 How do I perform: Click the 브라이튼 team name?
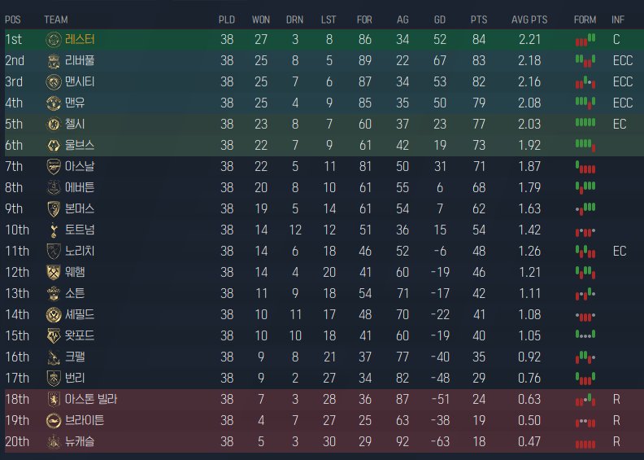85,420
